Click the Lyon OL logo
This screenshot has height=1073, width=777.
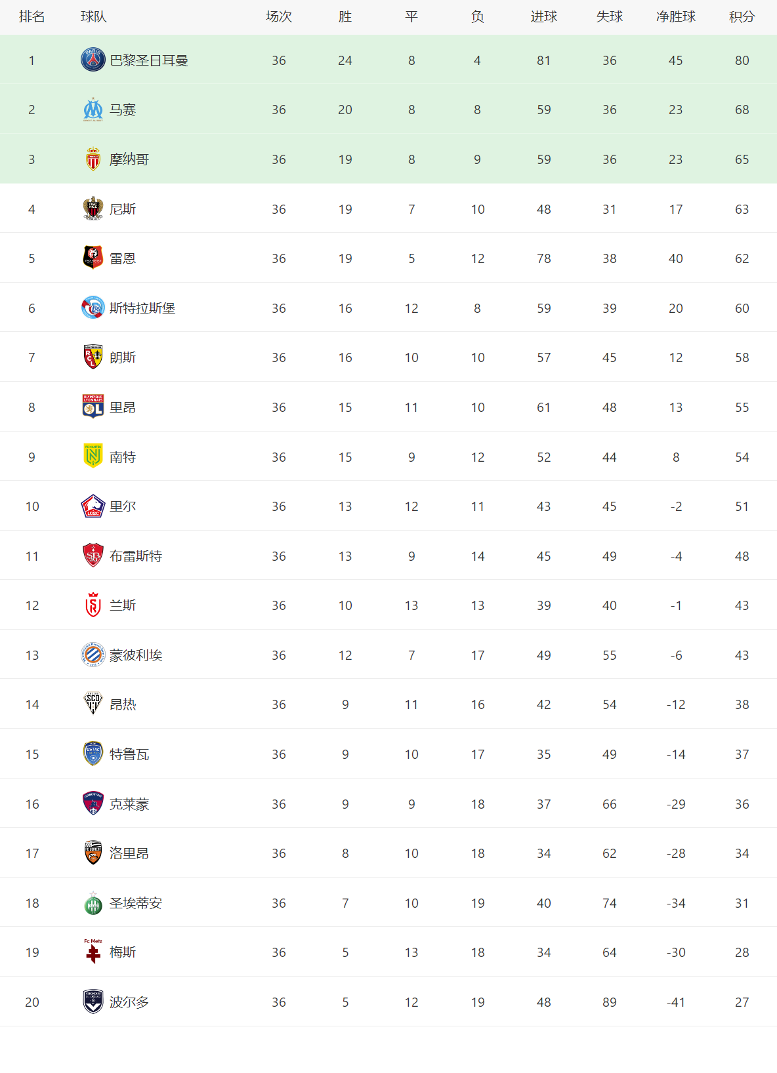point(93,407)
